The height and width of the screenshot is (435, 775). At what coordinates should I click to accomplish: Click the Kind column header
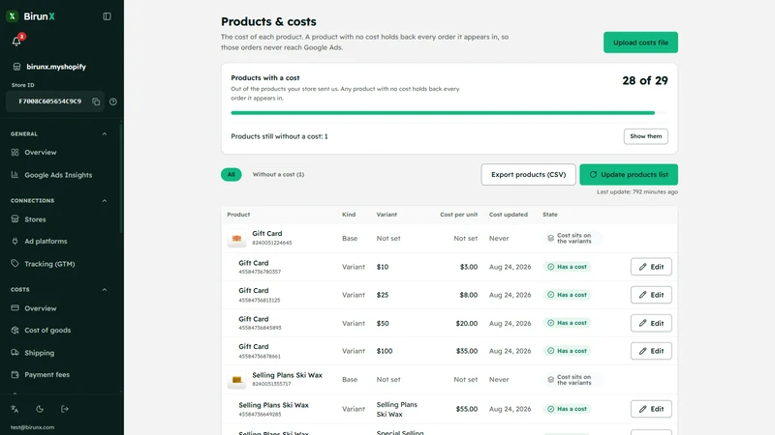pos(349,215)
